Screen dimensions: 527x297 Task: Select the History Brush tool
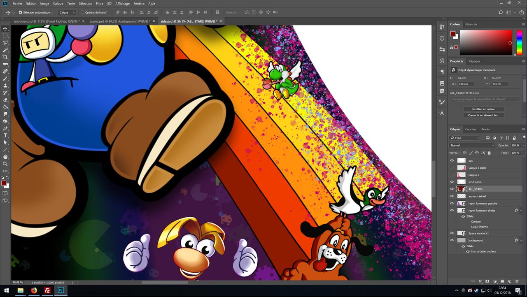5,93
